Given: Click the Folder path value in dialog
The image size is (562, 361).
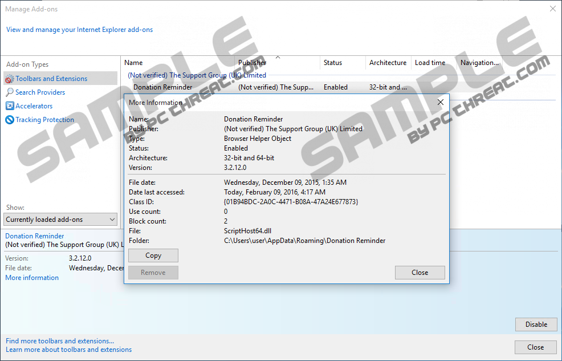Looking at the screenshot, I should pyautogui.click(x=305, y=241).
